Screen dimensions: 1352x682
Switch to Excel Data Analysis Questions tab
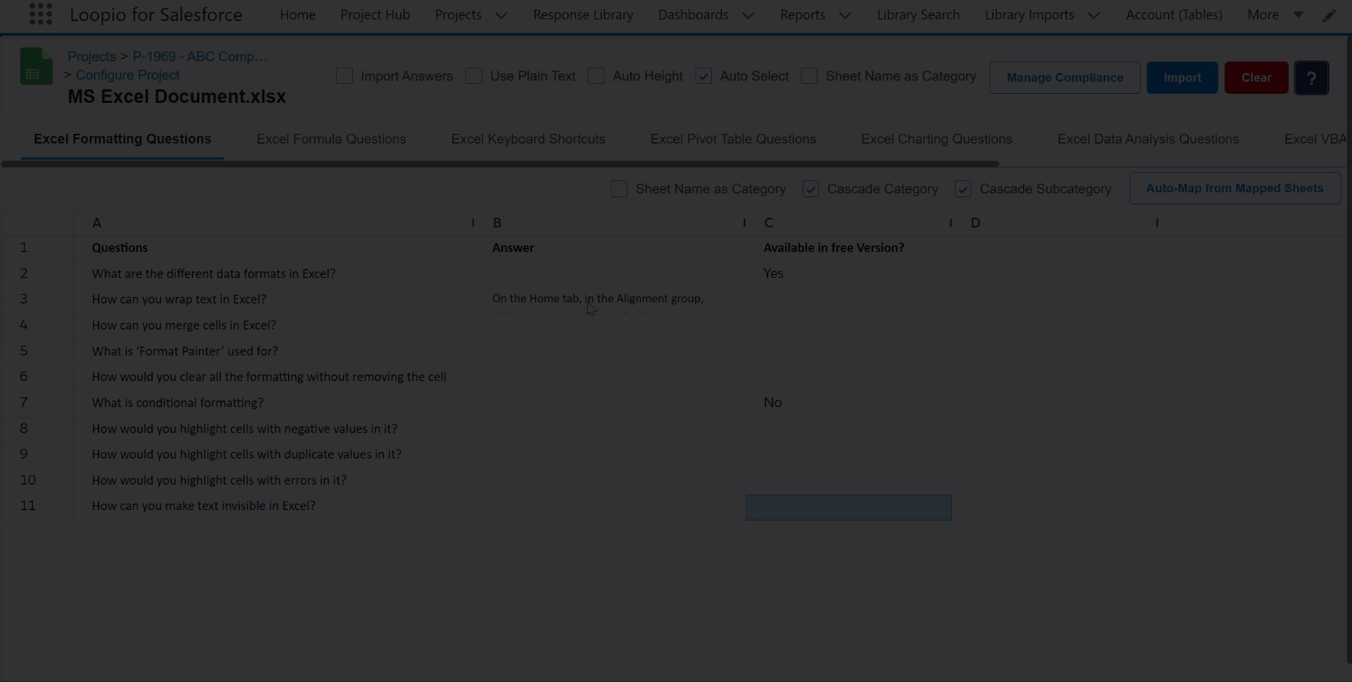pos(1148,139)
